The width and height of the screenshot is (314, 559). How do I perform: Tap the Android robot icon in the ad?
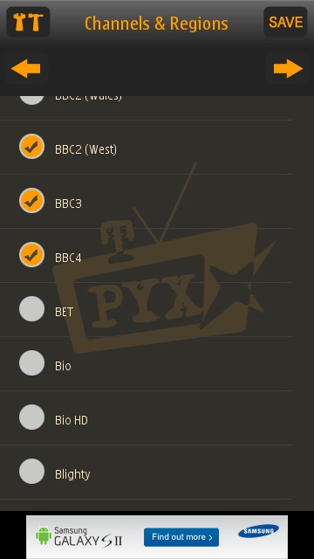(44, 535)
